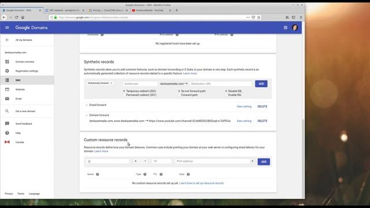Toggle Firefox sidebar view icon
Screen dimensions: 370x208
294,17
